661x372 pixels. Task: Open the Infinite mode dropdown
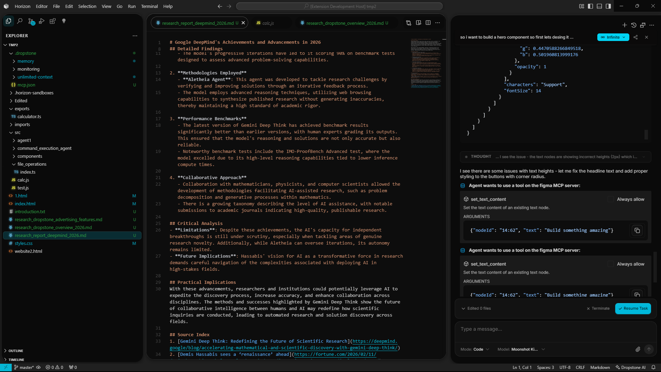pos(623,37)
